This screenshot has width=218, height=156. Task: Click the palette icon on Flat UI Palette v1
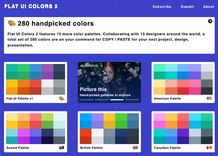62,99
